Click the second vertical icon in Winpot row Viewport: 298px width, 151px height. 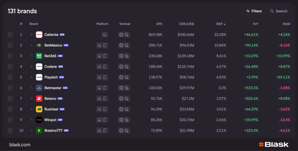[x=127, y=120]
